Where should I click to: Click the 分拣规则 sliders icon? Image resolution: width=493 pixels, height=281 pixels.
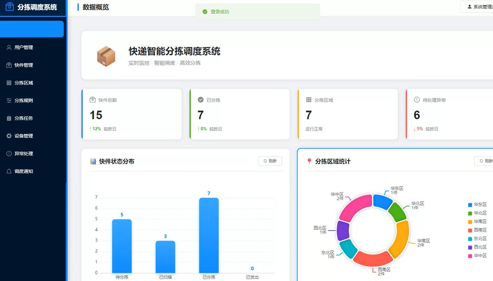9,101
